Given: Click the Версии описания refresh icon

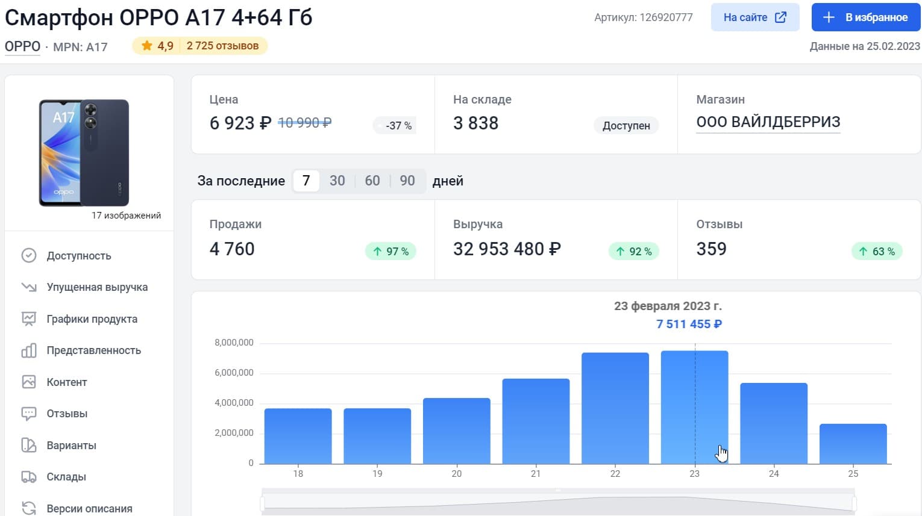Looking at the screenshot, I should [29, 508].
